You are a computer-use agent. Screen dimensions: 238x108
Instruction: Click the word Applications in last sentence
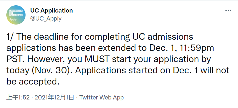101,70
